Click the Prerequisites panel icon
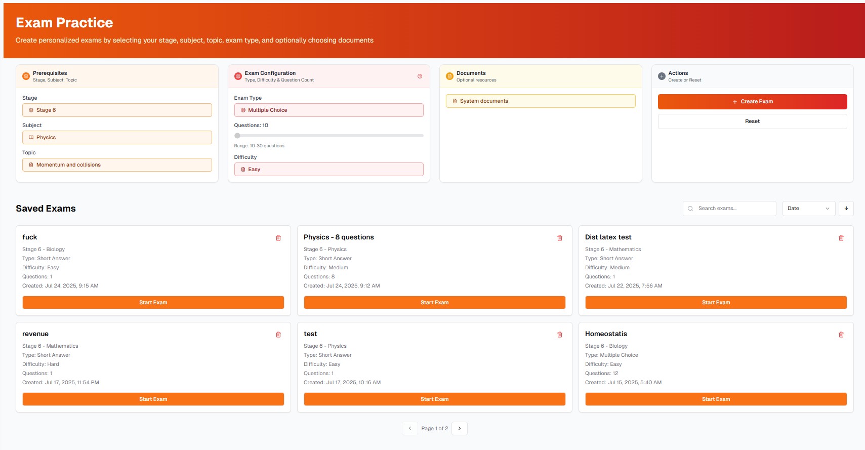865x450 pixels. coord(26,76)
